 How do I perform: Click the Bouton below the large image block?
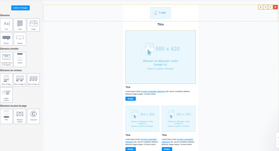[131, 99]
